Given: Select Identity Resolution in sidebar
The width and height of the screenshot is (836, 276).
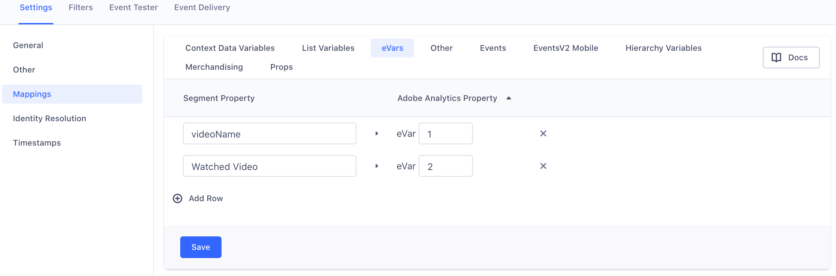Looking at the screenshot, I should coord(49,119).
